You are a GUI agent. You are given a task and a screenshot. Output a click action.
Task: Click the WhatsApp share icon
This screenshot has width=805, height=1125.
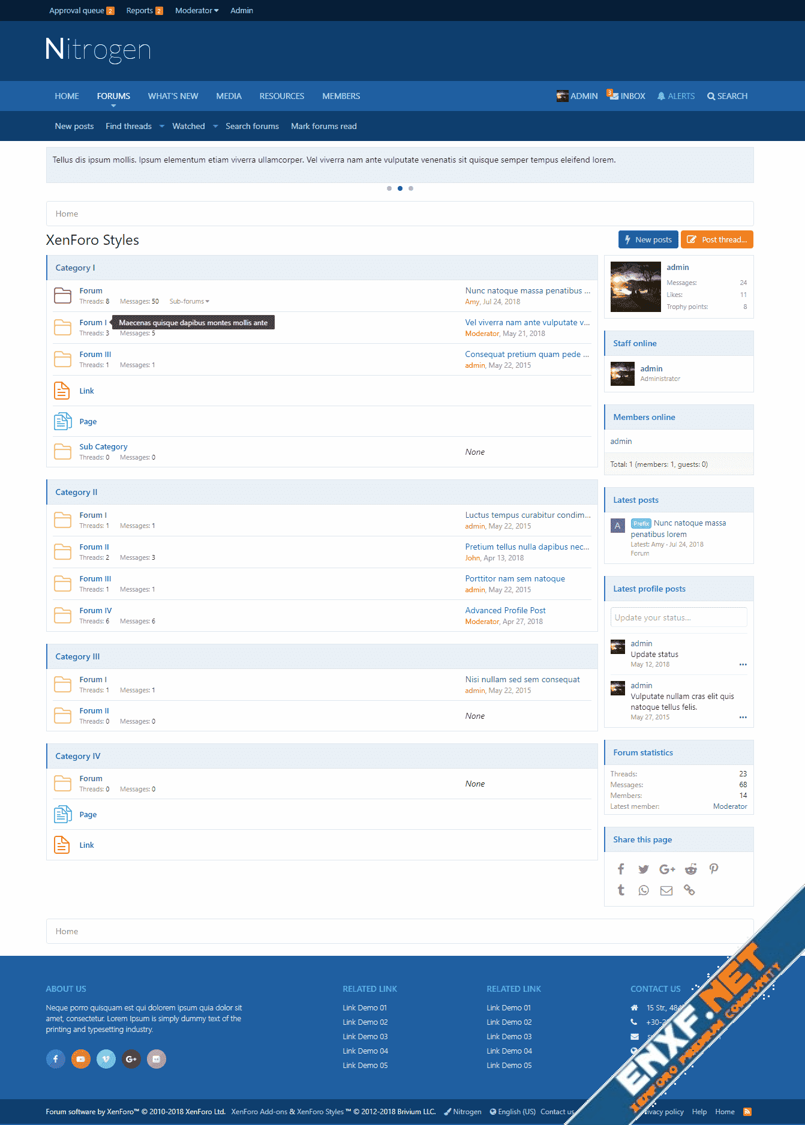(x=644, y=890)
